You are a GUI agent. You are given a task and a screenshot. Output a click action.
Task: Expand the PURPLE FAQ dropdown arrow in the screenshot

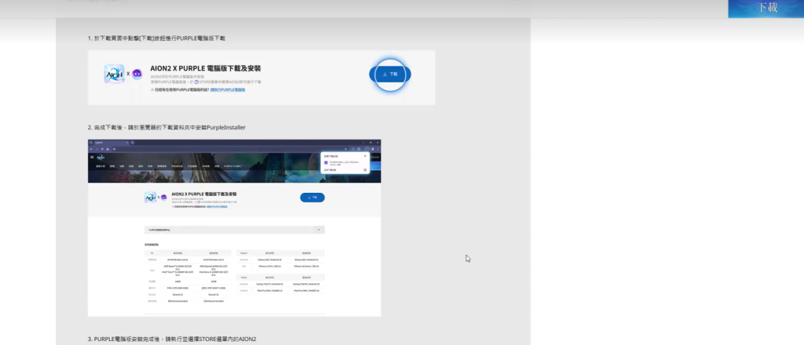pos(318,230)
